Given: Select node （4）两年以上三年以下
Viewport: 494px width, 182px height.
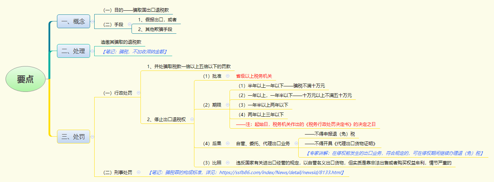Looking at the screenshot, I should click(261, 115).
